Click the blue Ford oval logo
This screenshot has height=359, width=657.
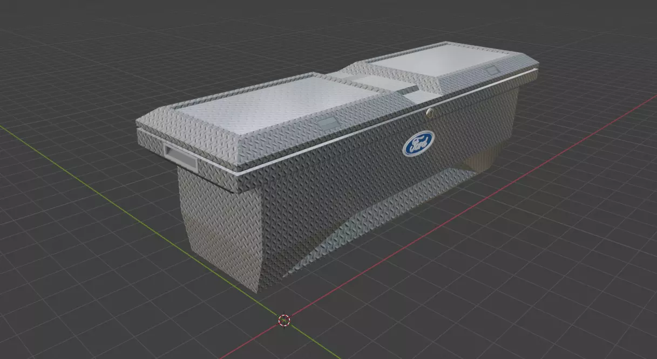[418, 143]
